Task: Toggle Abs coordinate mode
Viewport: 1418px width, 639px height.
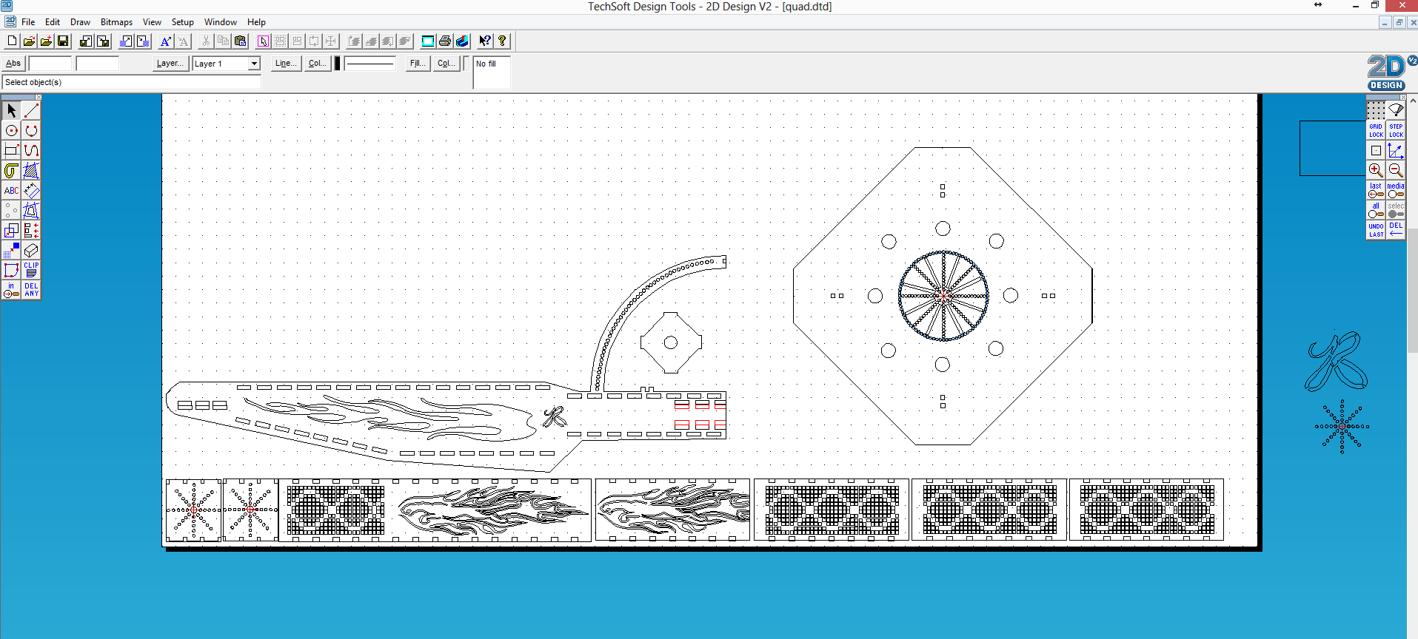Action: coord(13,64)
